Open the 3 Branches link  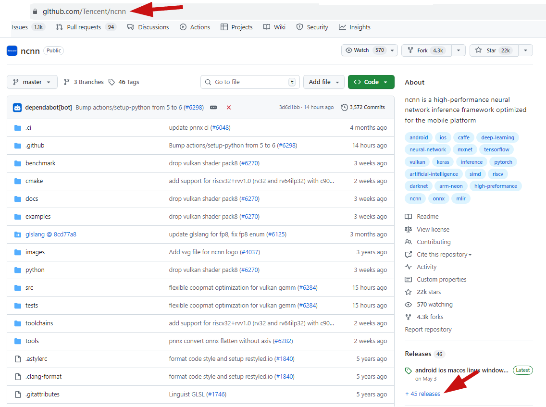click(84, 82)
